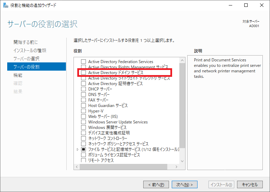Viewport: 270px width, 192px height.
Task: Check Windows Server Update Services checkbox
Action: (83, 122)
